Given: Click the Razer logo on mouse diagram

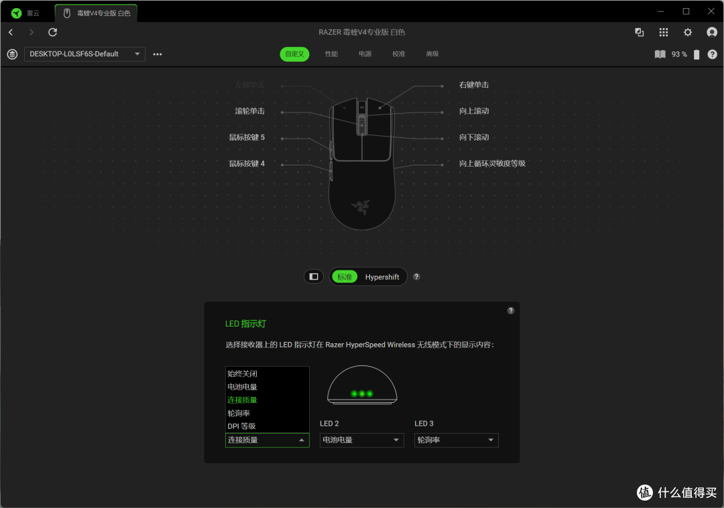Looking at the screenshot, I should (361, 207).
